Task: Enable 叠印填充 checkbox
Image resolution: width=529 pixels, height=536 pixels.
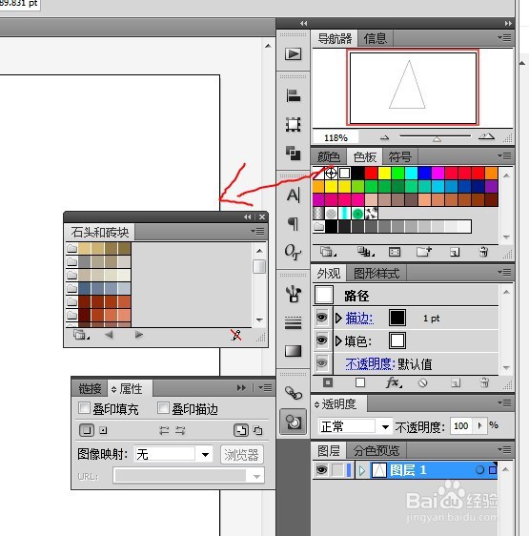Action: [x=84, y=408]
